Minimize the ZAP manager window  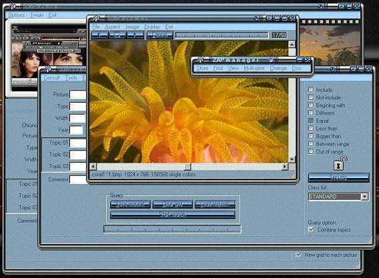coord(300,59)
